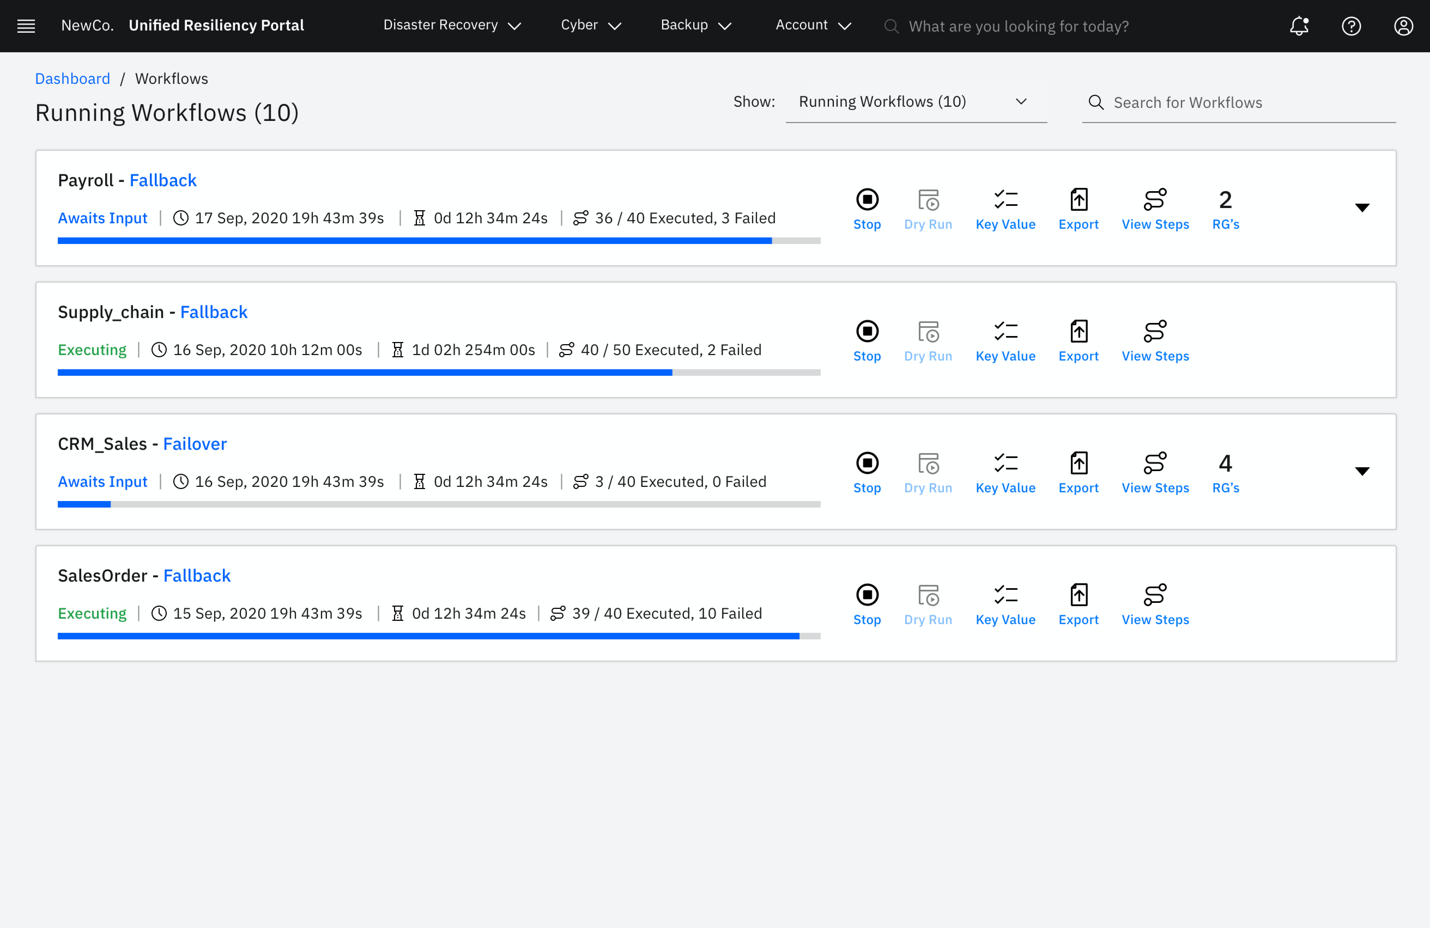The width and height of the screenshot is (1430, 928).
Task: Open the help question mark icon
Action: pyautogui.click(x=1351, y=26)
